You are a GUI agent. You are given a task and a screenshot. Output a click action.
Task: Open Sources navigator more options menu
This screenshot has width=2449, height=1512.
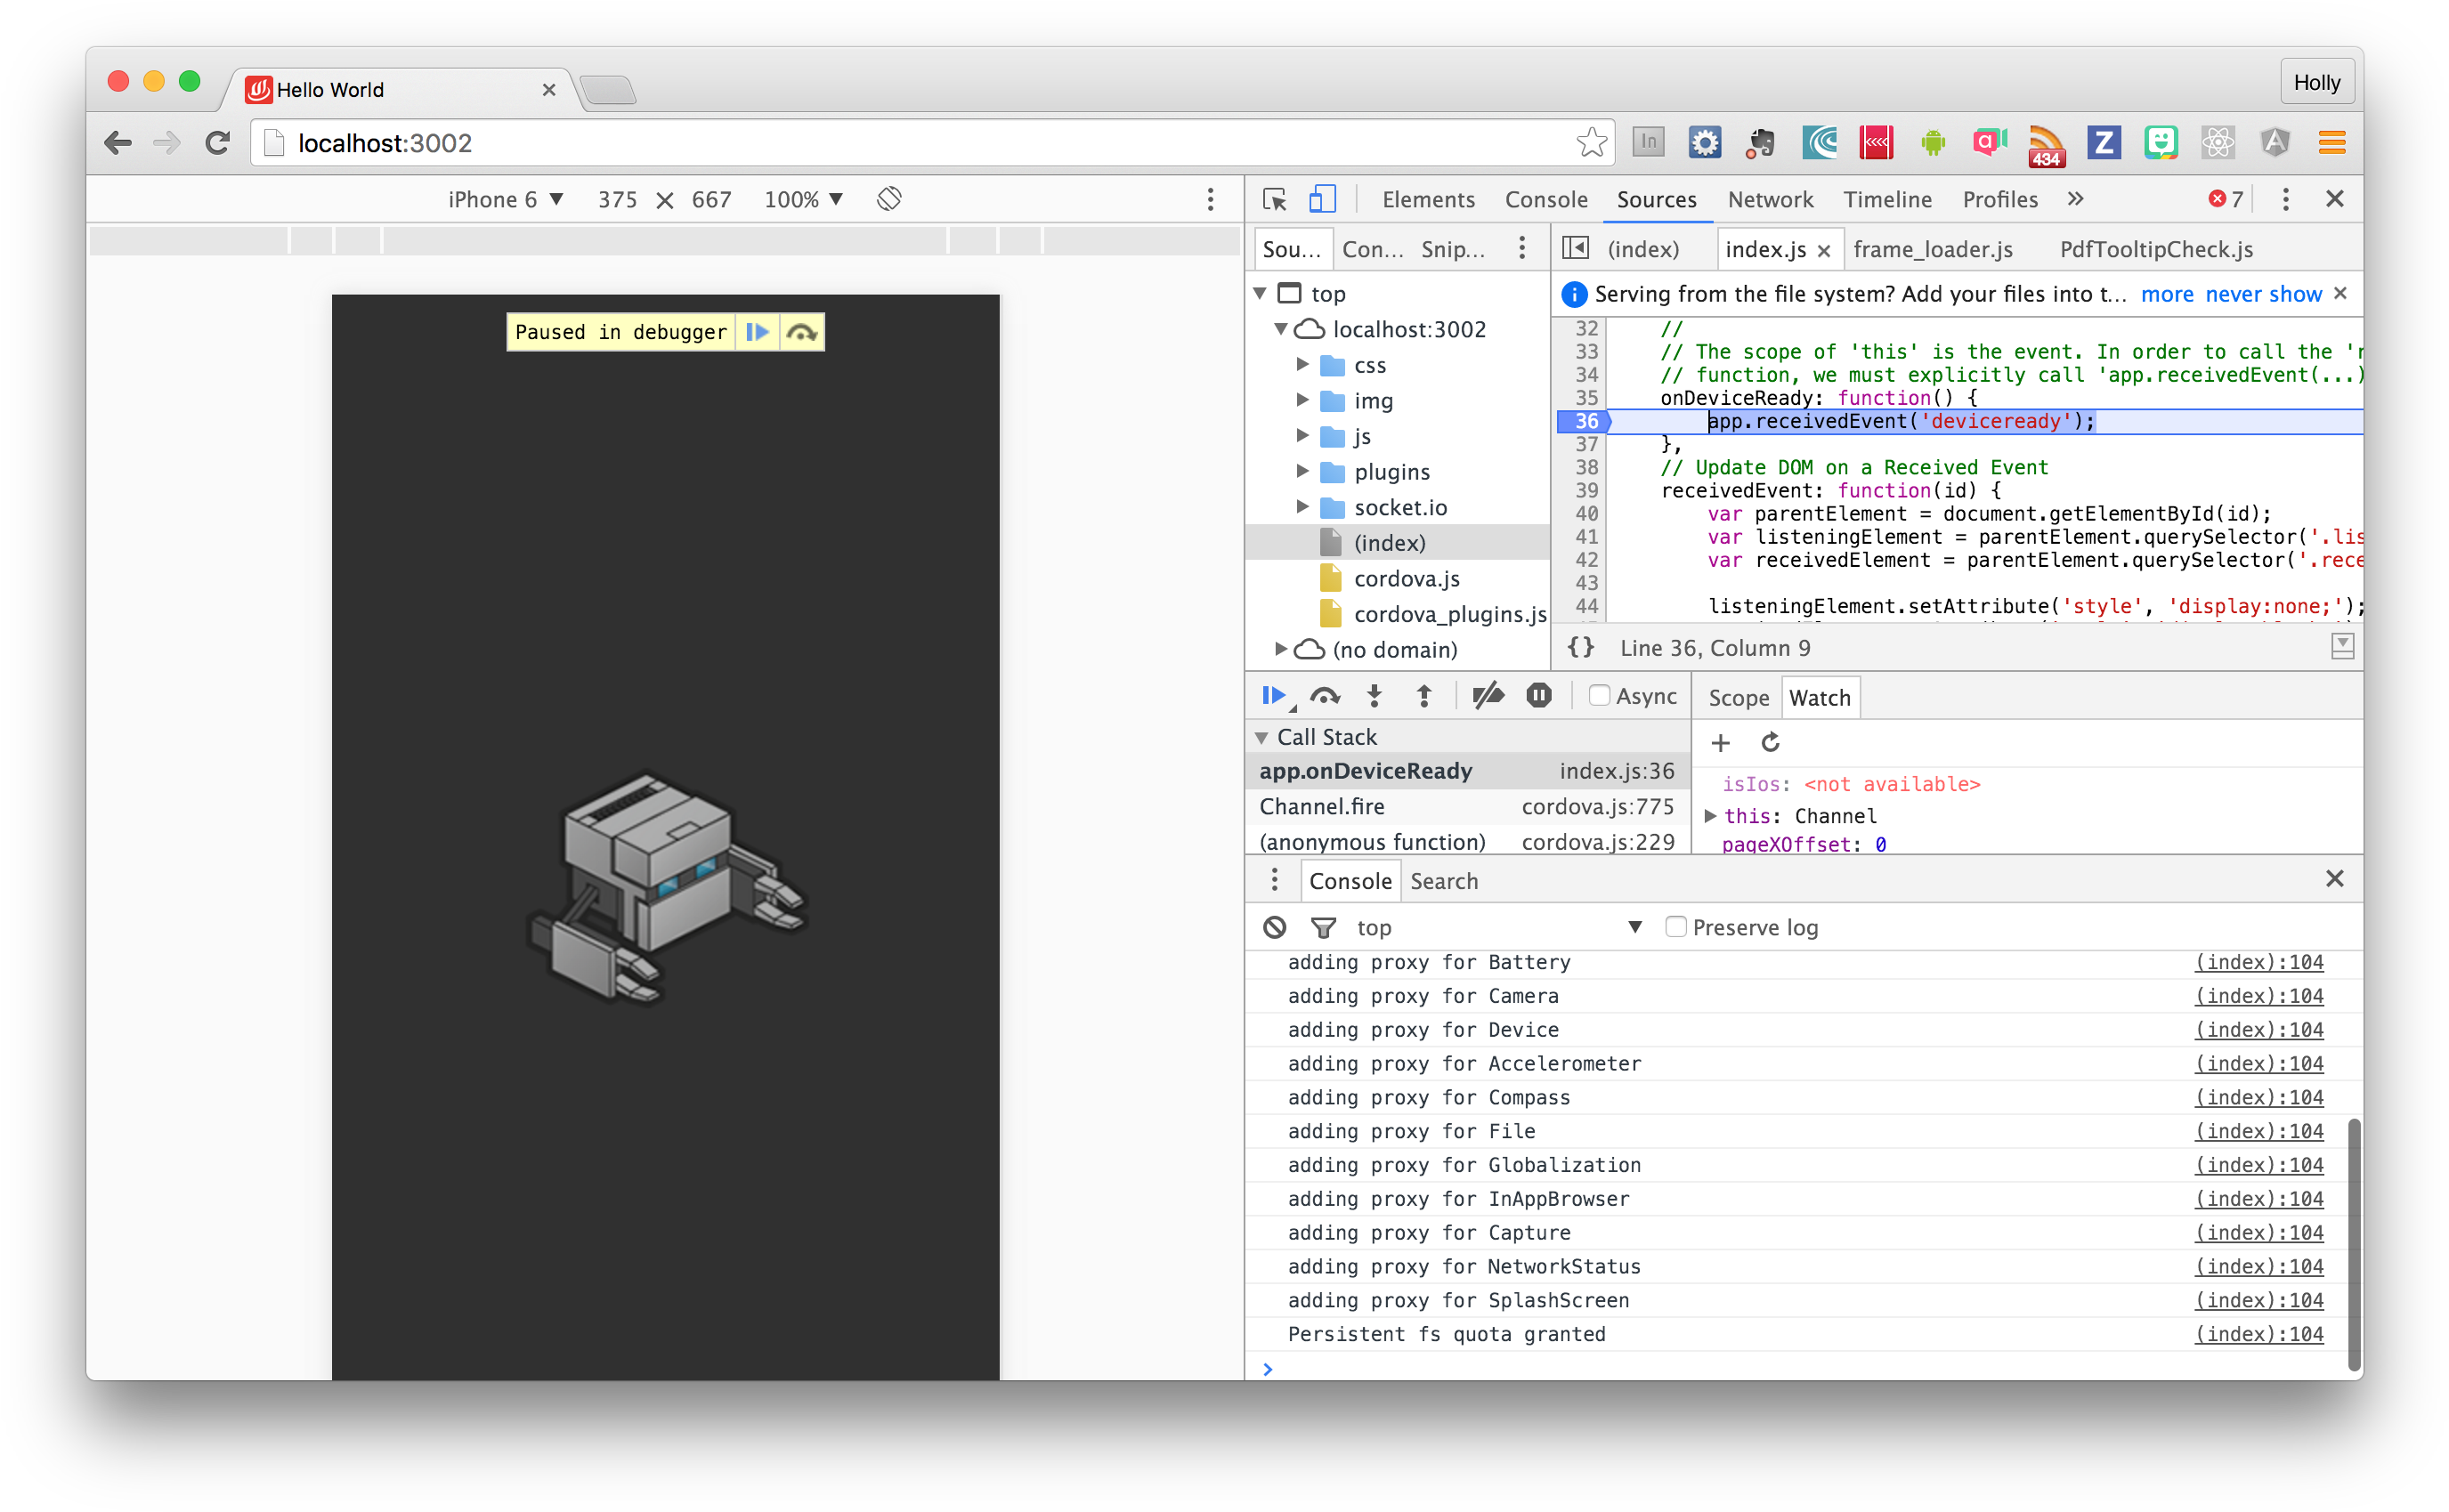coord(1522,248)
